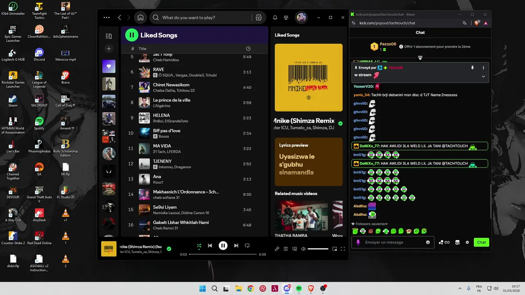Go back in Spotify navigation

click(119, 18)
